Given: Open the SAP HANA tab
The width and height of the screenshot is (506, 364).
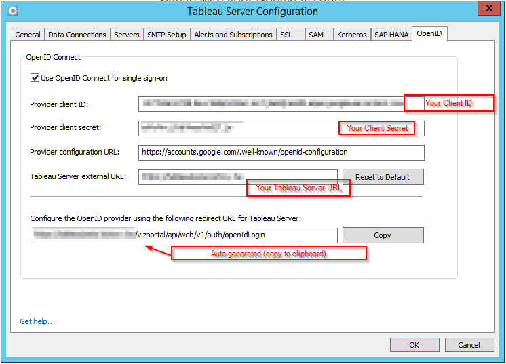Looking at the screenshot, I should [x=391, y=35].
